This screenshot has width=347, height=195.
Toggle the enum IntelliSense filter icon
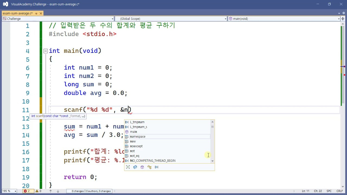(x=149, y=167)
